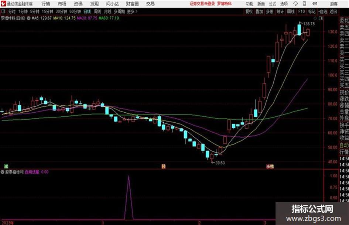Switch to 分时 intraday view
This screenshot has height=225, width=349.
[x=12, y=11]
